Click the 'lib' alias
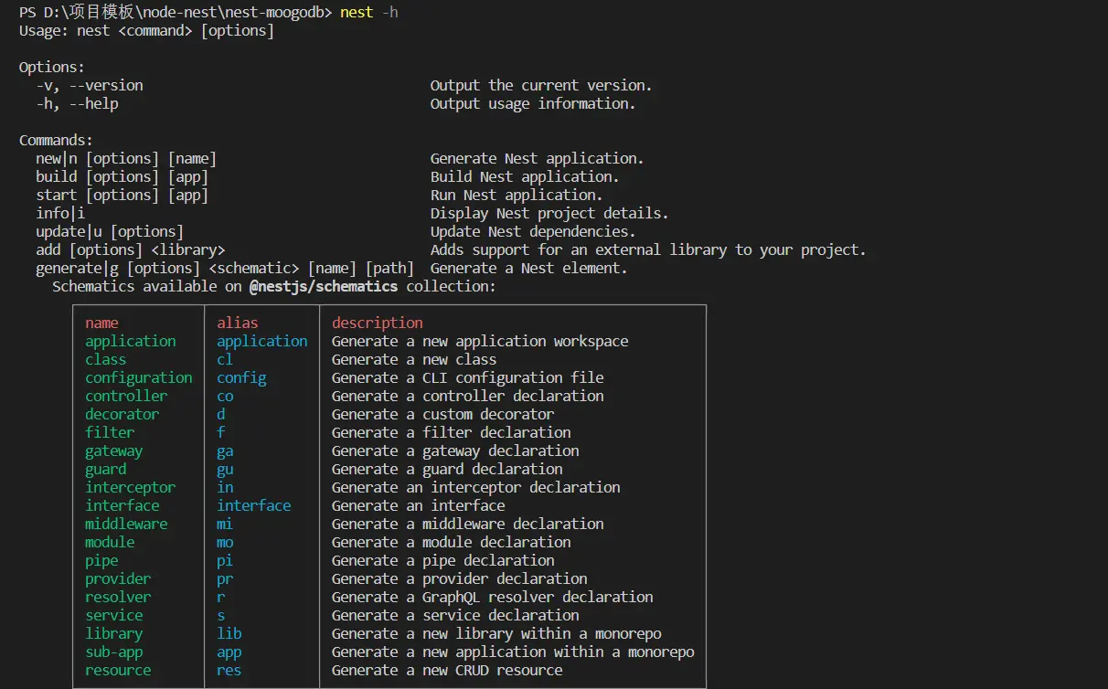The width and height of the screenshot is (1108, 689). [x=229, y=633]
